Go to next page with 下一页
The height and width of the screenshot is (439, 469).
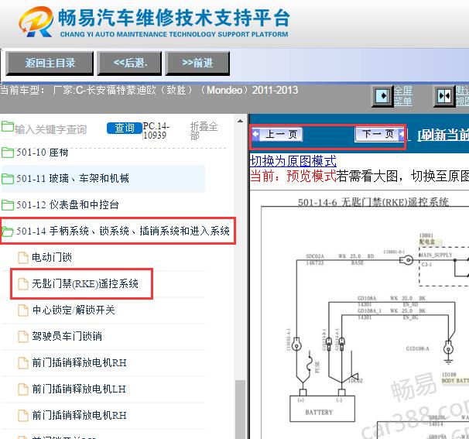[x=380, y=134]
